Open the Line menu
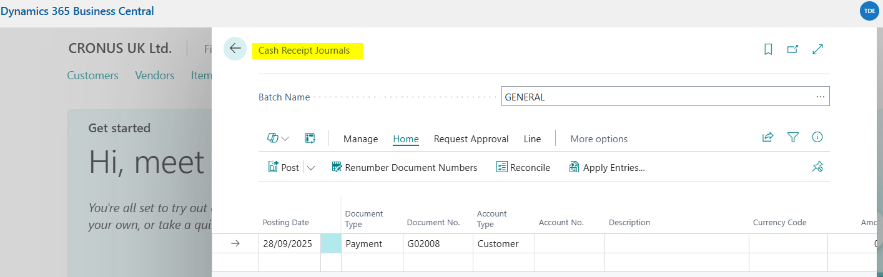The width and height of the screenshot is (883, 277). 532,139
